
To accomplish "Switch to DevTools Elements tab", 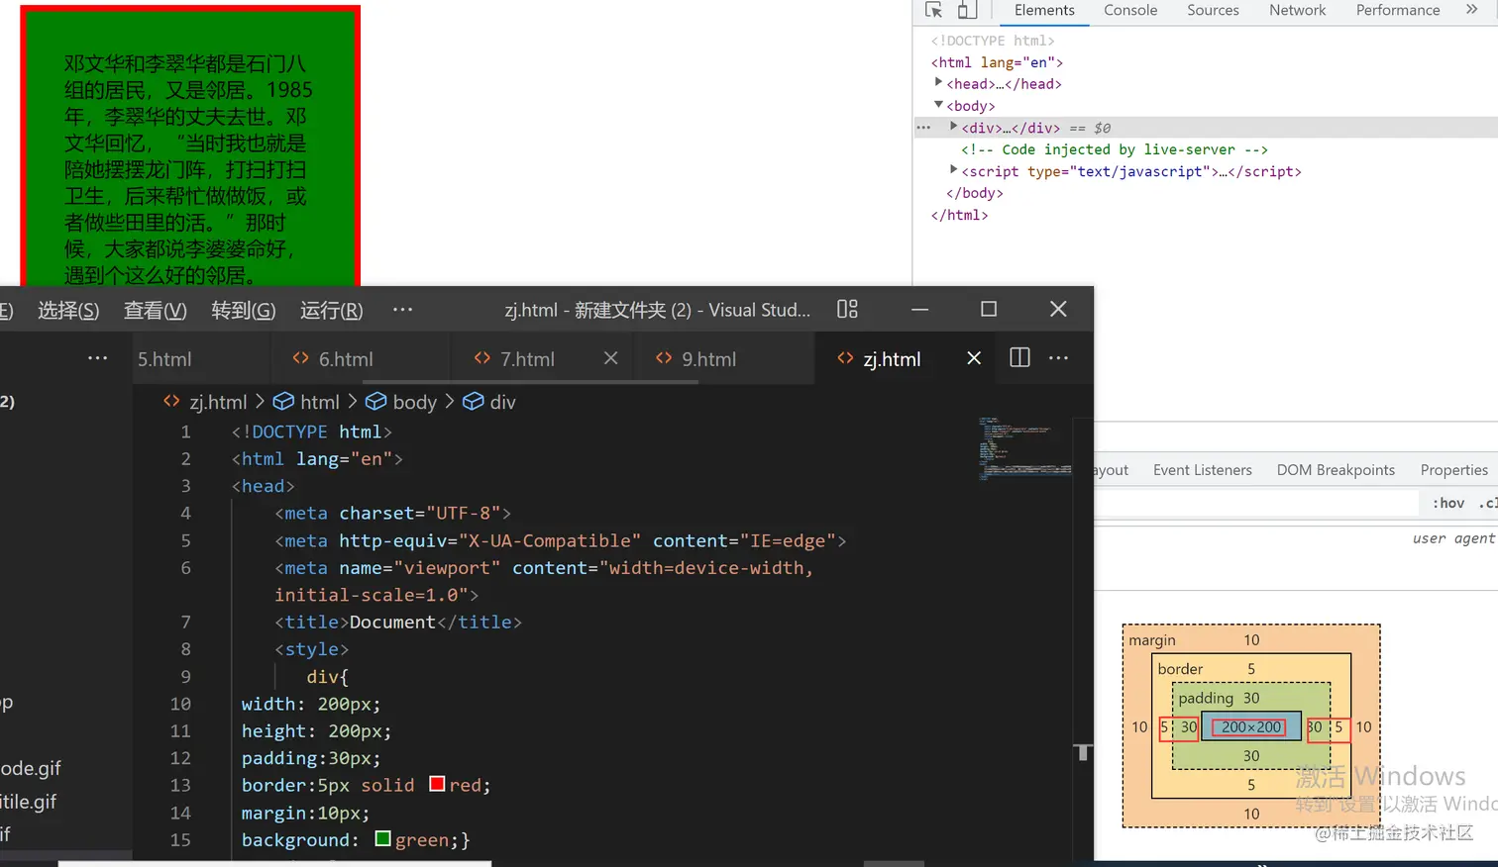I will [x=1043, y=10].
